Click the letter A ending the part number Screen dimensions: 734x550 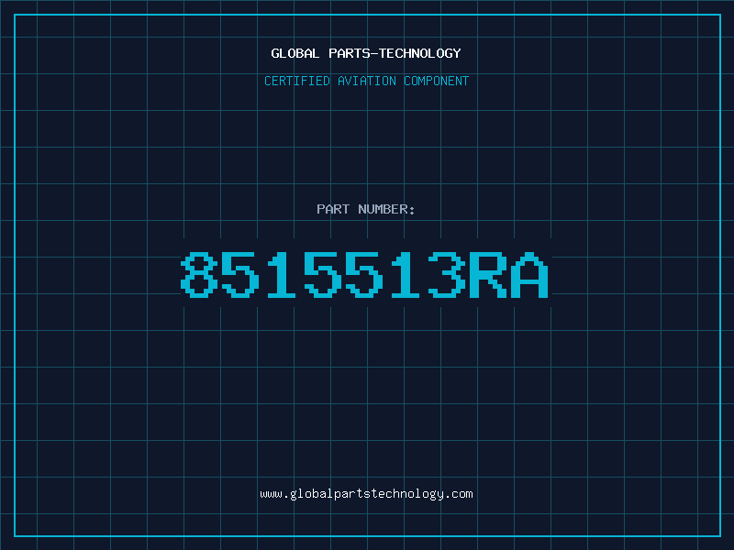529,275
